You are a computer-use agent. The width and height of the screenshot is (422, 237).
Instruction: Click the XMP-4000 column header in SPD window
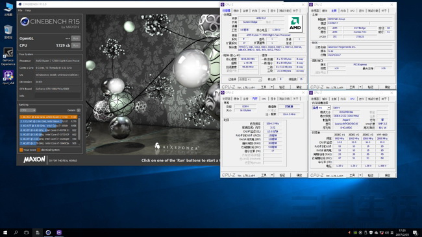click(x=382, y=135)
